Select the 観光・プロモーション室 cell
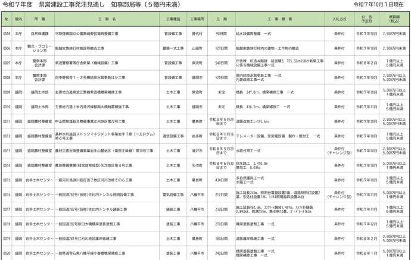This screenshot has height=260, width=411. [39, 48]
